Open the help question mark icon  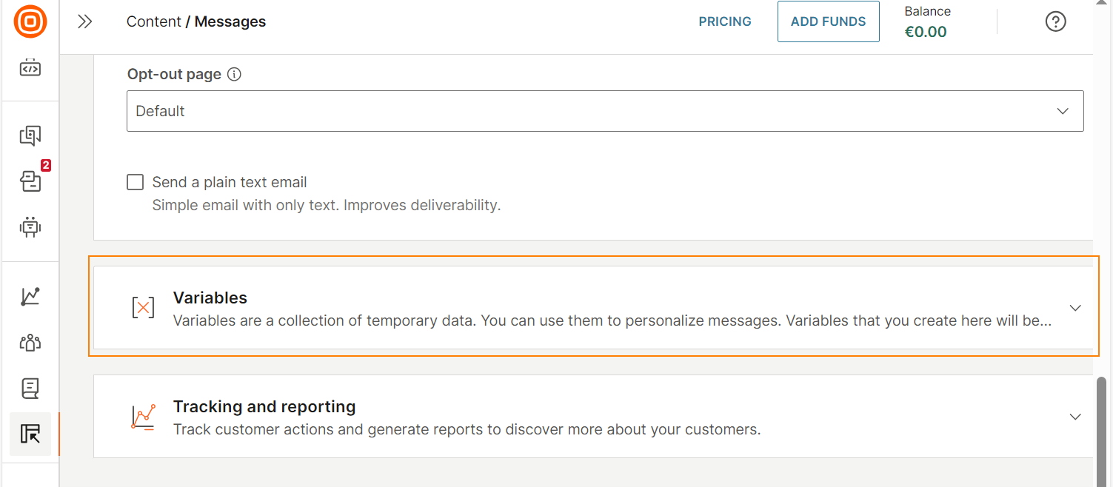tap(1055, 21)
